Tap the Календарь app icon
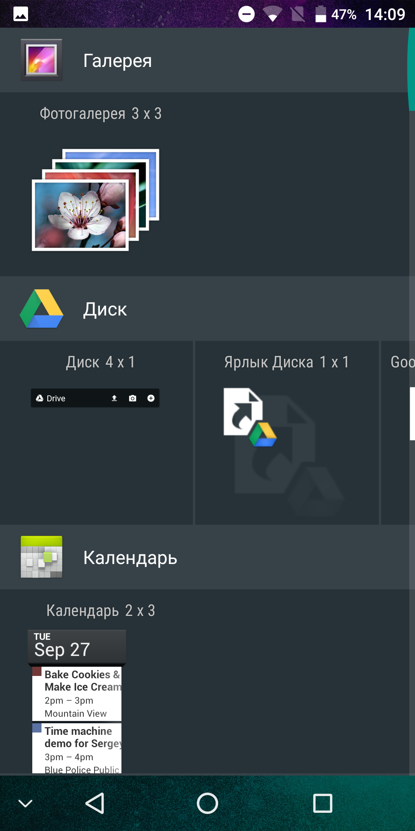Viewport: 415px width, 831px height. 41,557
